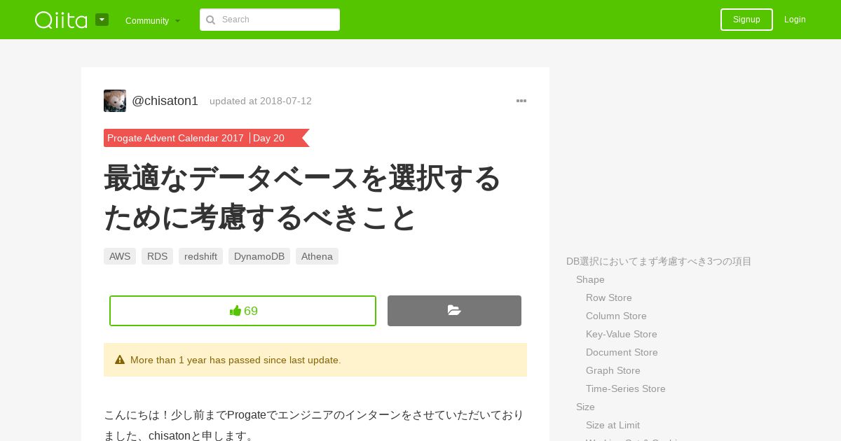Click the stock folder button
Screen dimensions: 841x441
[x=454, y=311]
